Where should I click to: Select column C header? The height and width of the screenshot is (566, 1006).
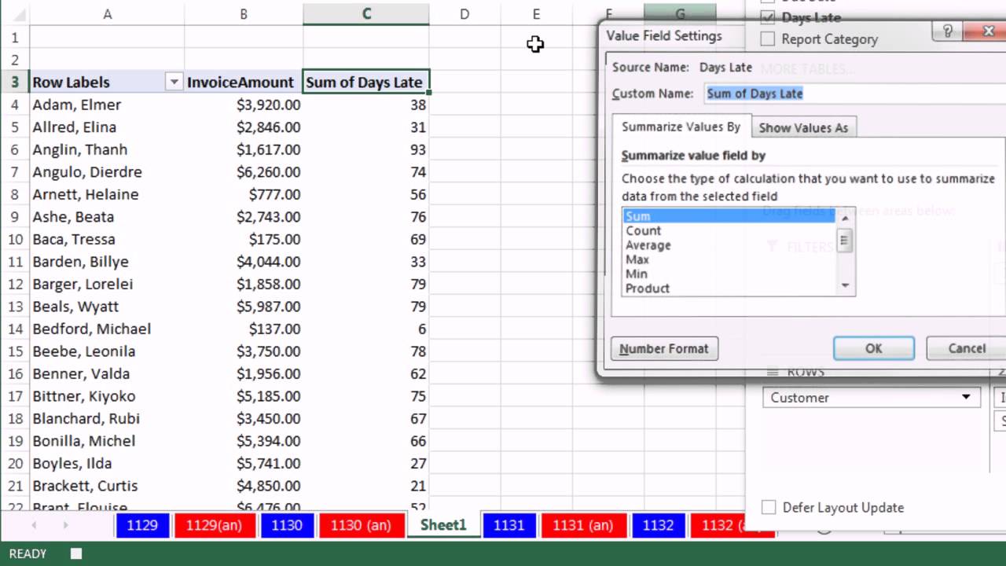366,14
